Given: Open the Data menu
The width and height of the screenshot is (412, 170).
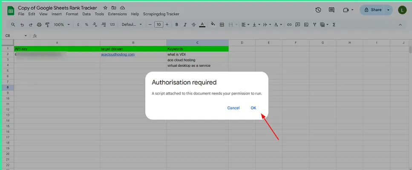Looking at the screenshot, I should tap(86, 14).
